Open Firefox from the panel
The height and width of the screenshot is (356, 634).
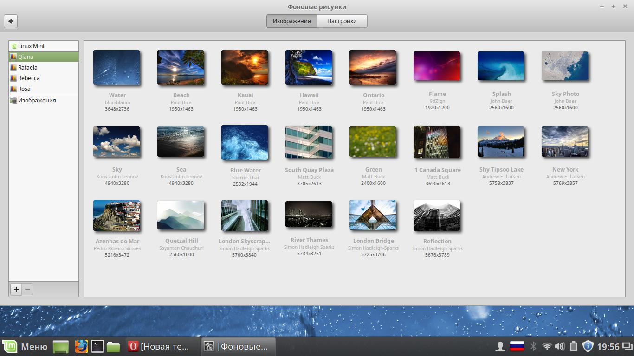[82, 346]
